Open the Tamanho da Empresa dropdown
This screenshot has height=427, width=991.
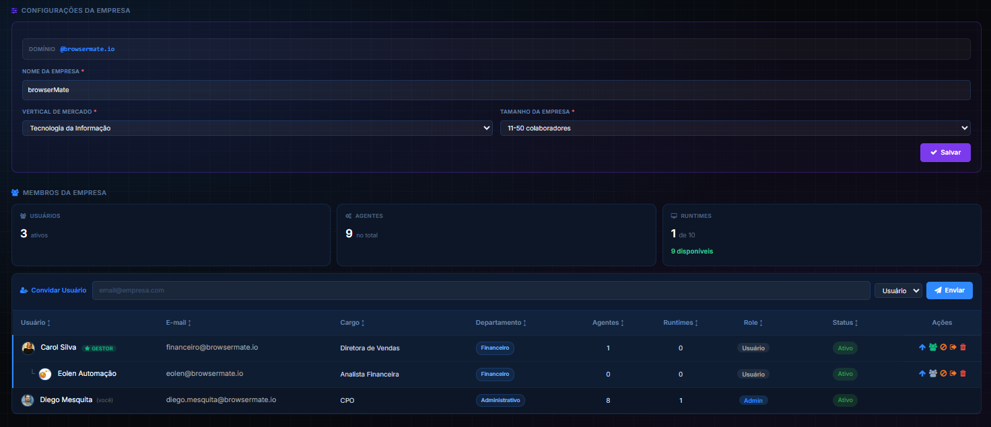[x=735, y=128]
